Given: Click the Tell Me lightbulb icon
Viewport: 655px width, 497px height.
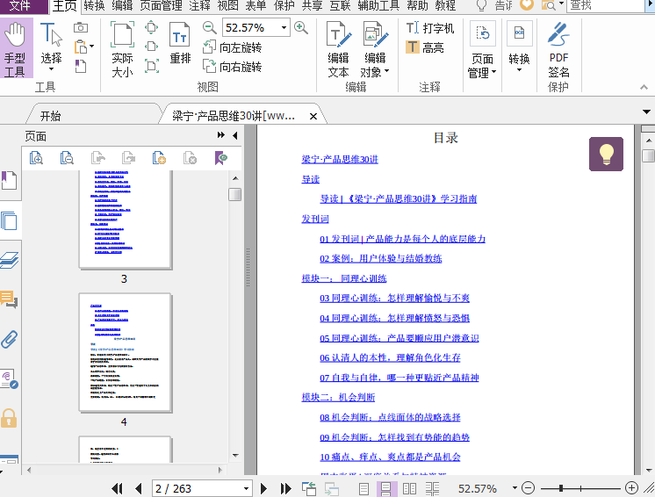Looking at the screenshot, I should (481, 5).
